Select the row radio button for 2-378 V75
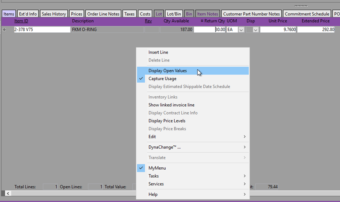The width and height of the screenshot is (340, 202). coord(4,30)
